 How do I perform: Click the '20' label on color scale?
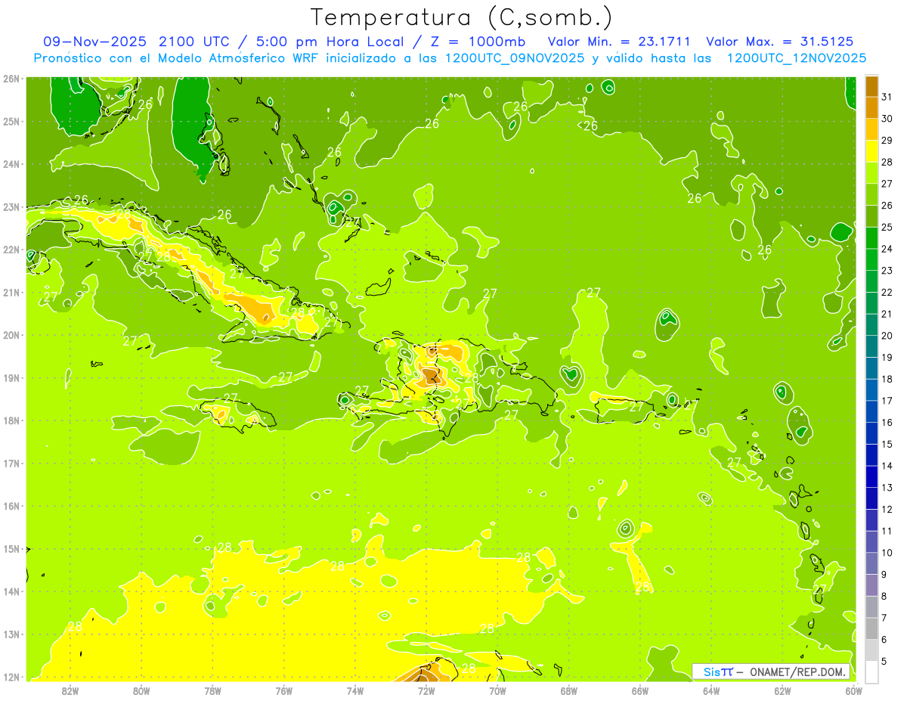[x=887, y=335]
